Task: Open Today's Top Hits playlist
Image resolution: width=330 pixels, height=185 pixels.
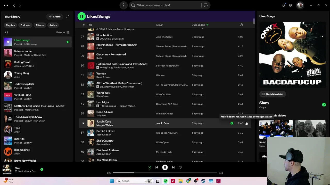Action: pos(37,86)
